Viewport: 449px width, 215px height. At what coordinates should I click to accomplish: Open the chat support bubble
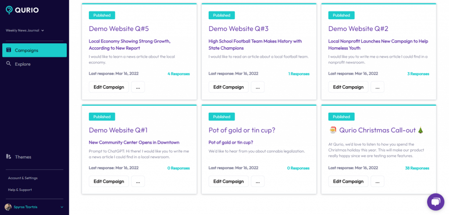click(x=435, y=202)
